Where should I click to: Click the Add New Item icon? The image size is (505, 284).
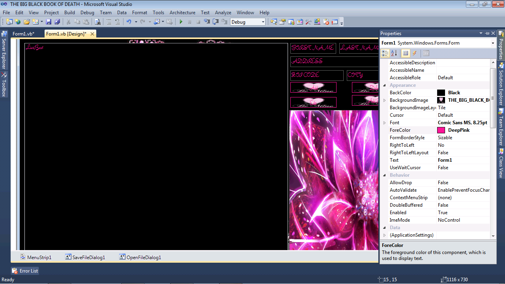coord(36,22)
